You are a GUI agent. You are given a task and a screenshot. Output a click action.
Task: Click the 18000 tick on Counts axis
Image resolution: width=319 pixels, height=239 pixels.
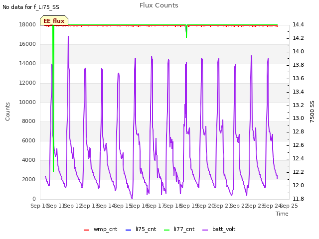pyautogui.click(x=27, y=24)
